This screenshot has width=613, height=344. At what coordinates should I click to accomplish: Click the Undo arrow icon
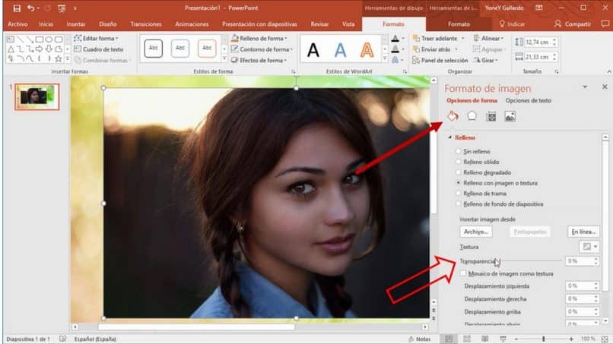[x=30, y=8]
